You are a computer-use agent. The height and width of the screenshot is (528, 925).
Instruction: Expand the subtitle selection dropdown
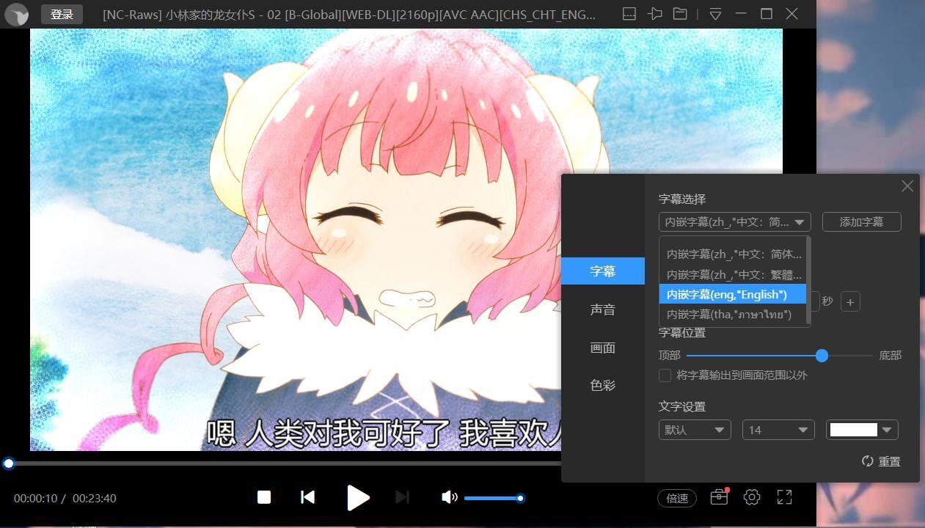[734, 221]
